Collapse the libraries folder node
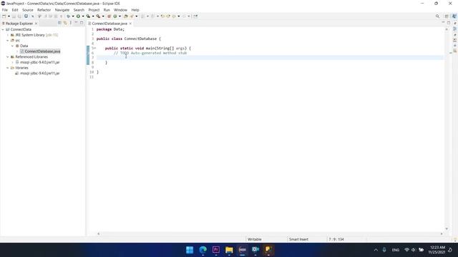This screenshot has width=458, height=257. 8,68
